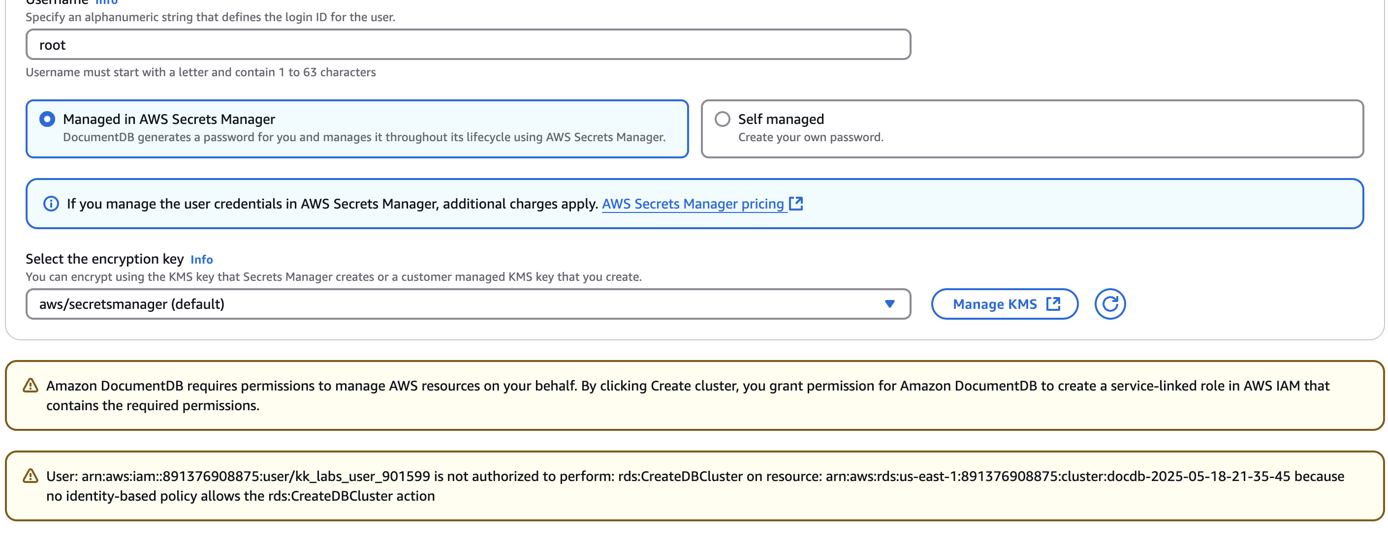Click the DocumentDB service-linked role warning text
The image size is (1388, 542).
click(688, 395)
